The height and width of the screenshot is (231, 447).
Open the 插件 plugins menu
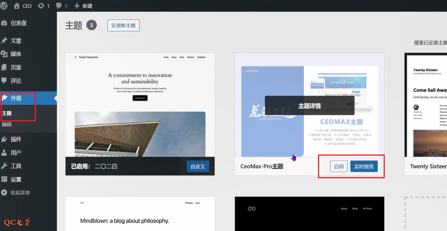16,139
